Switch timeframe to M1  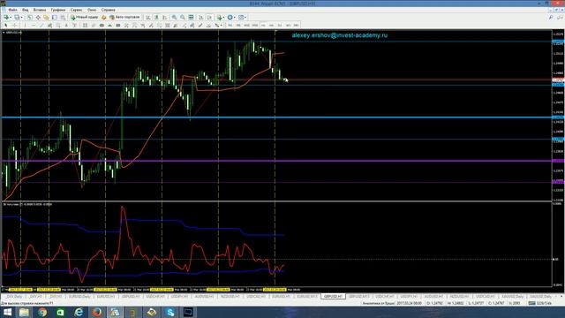[230, 26]
